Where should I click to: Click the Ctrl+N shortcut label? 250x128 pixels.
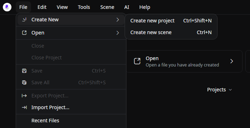pos(204,32)
